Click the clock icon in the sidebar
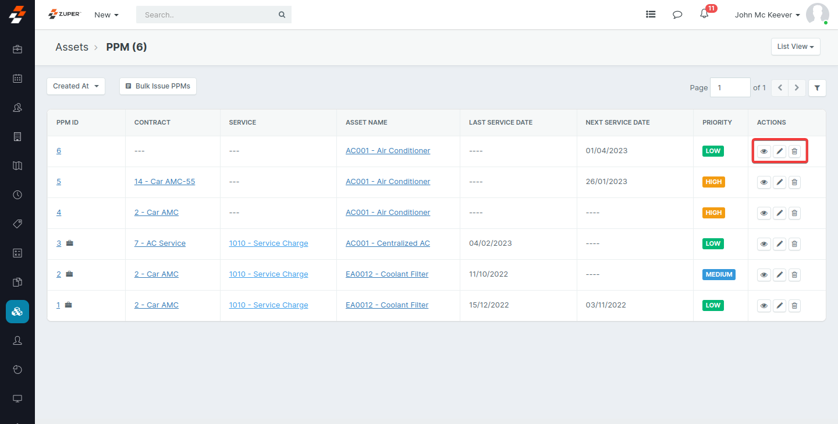The image size is (838, 424). point(17,195)
